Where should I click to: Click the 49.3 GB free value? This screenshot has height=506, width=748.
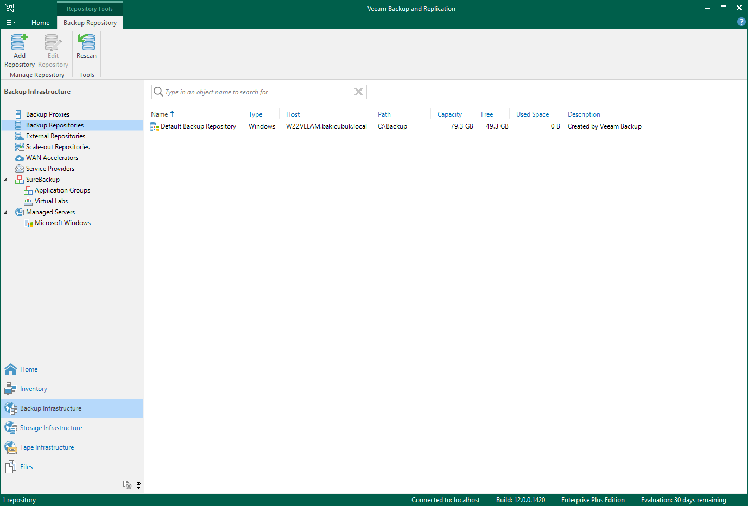pos(497,126)
